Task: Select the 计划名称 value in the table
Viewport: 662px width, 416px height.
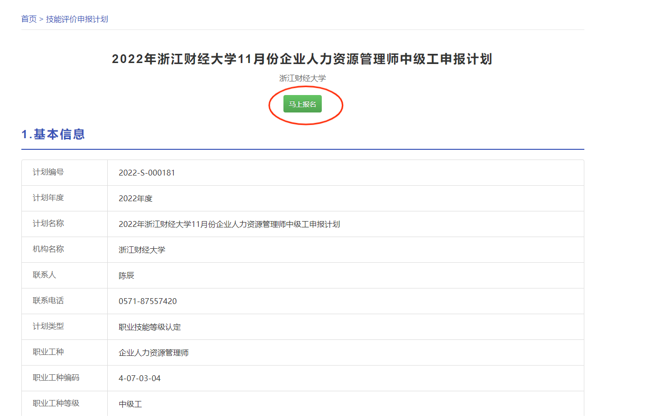Action: tap(229, 224)
